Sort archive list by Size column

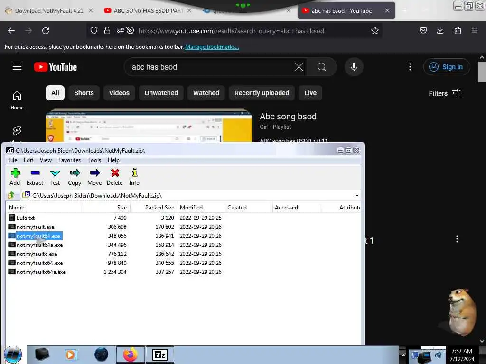point(106,208)
